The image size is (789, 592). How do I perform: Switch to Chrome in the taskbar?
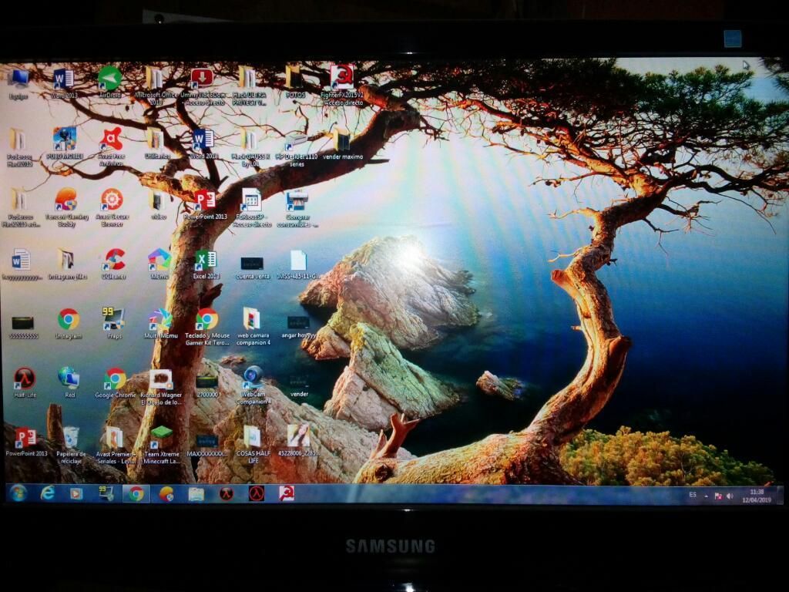tap(136, 494)
